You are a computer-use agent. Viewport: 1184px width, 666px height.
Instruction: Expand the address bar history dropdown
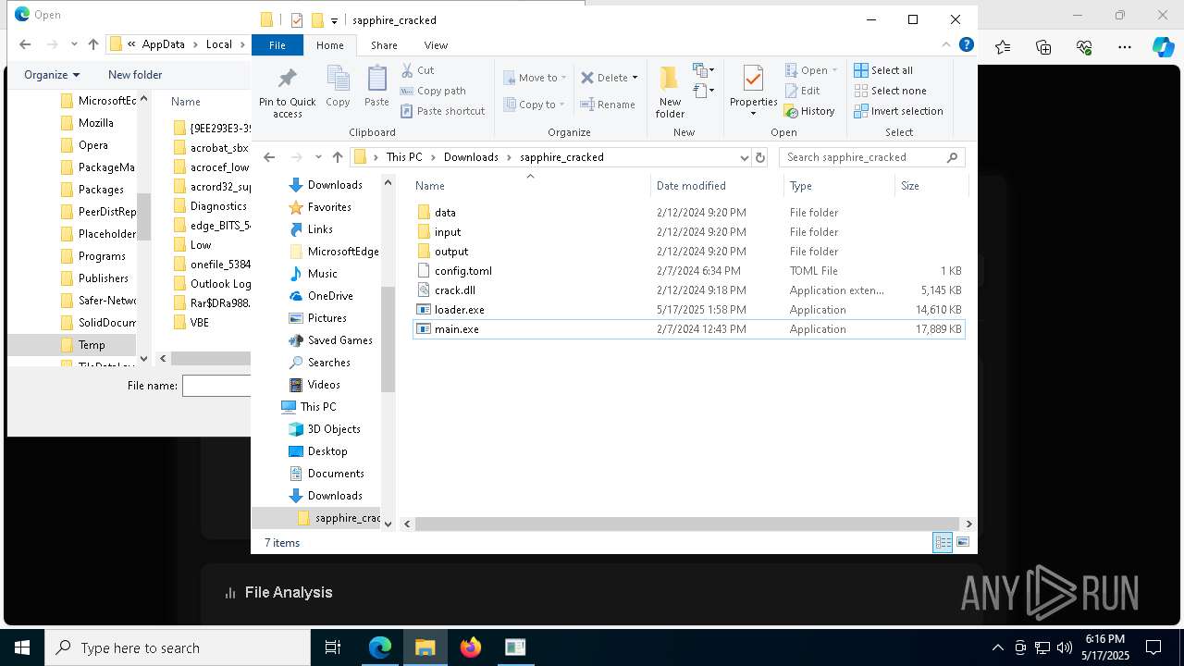pos(744,157)
